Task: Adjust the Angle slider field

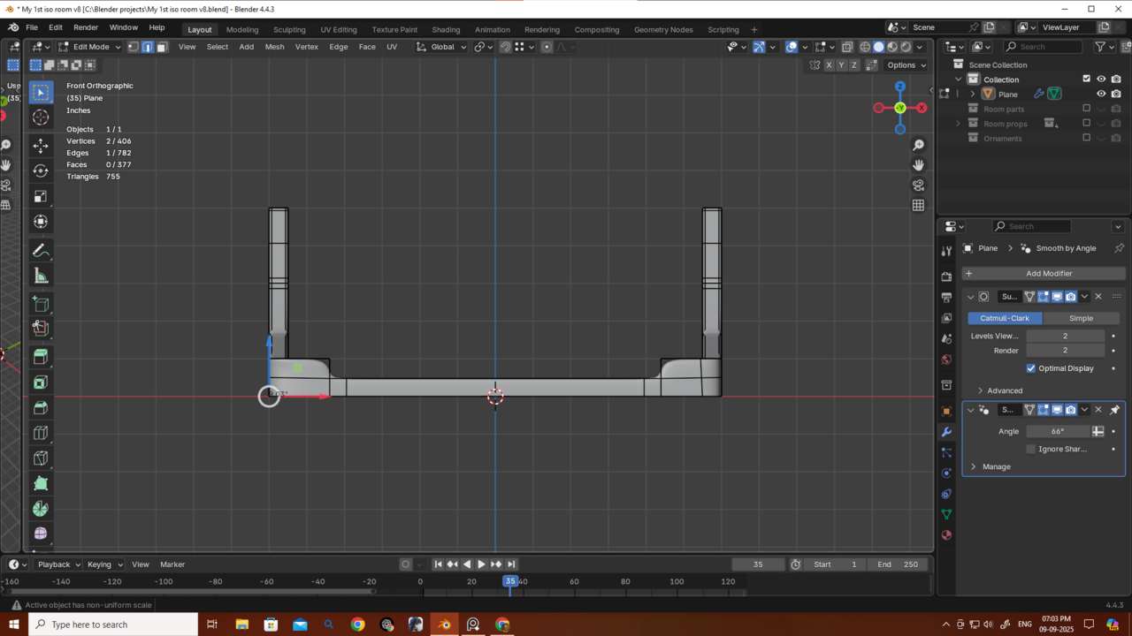Action: pyautogui.click(x=1058, y=431)
